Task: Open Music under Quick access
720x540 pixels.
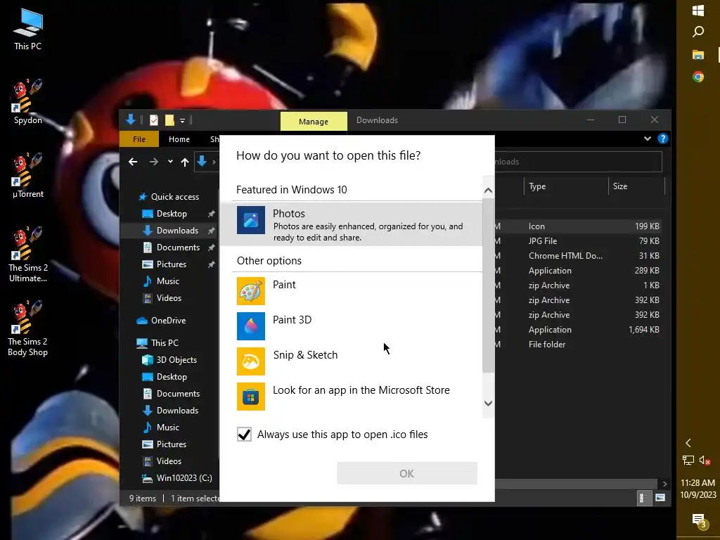Action: pyautogui.click(x=167, y=281)
